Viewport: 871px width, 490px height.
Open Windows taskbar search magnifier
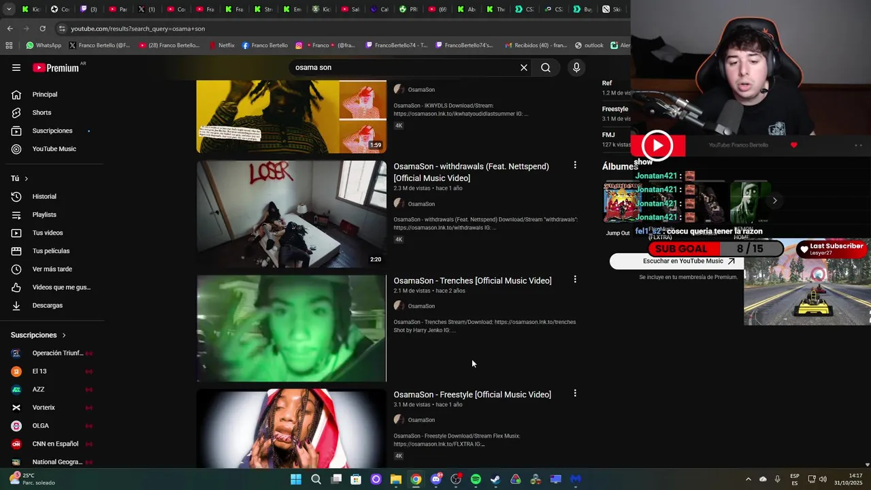click(316, 479)
